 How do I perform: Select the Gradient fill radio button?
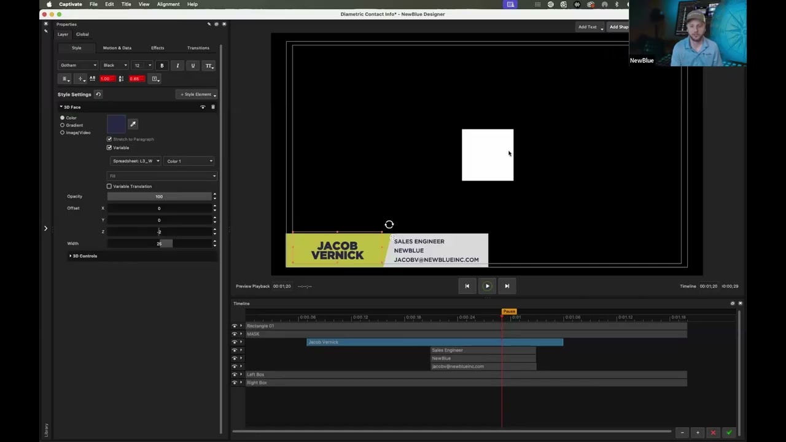coord(62,125)
